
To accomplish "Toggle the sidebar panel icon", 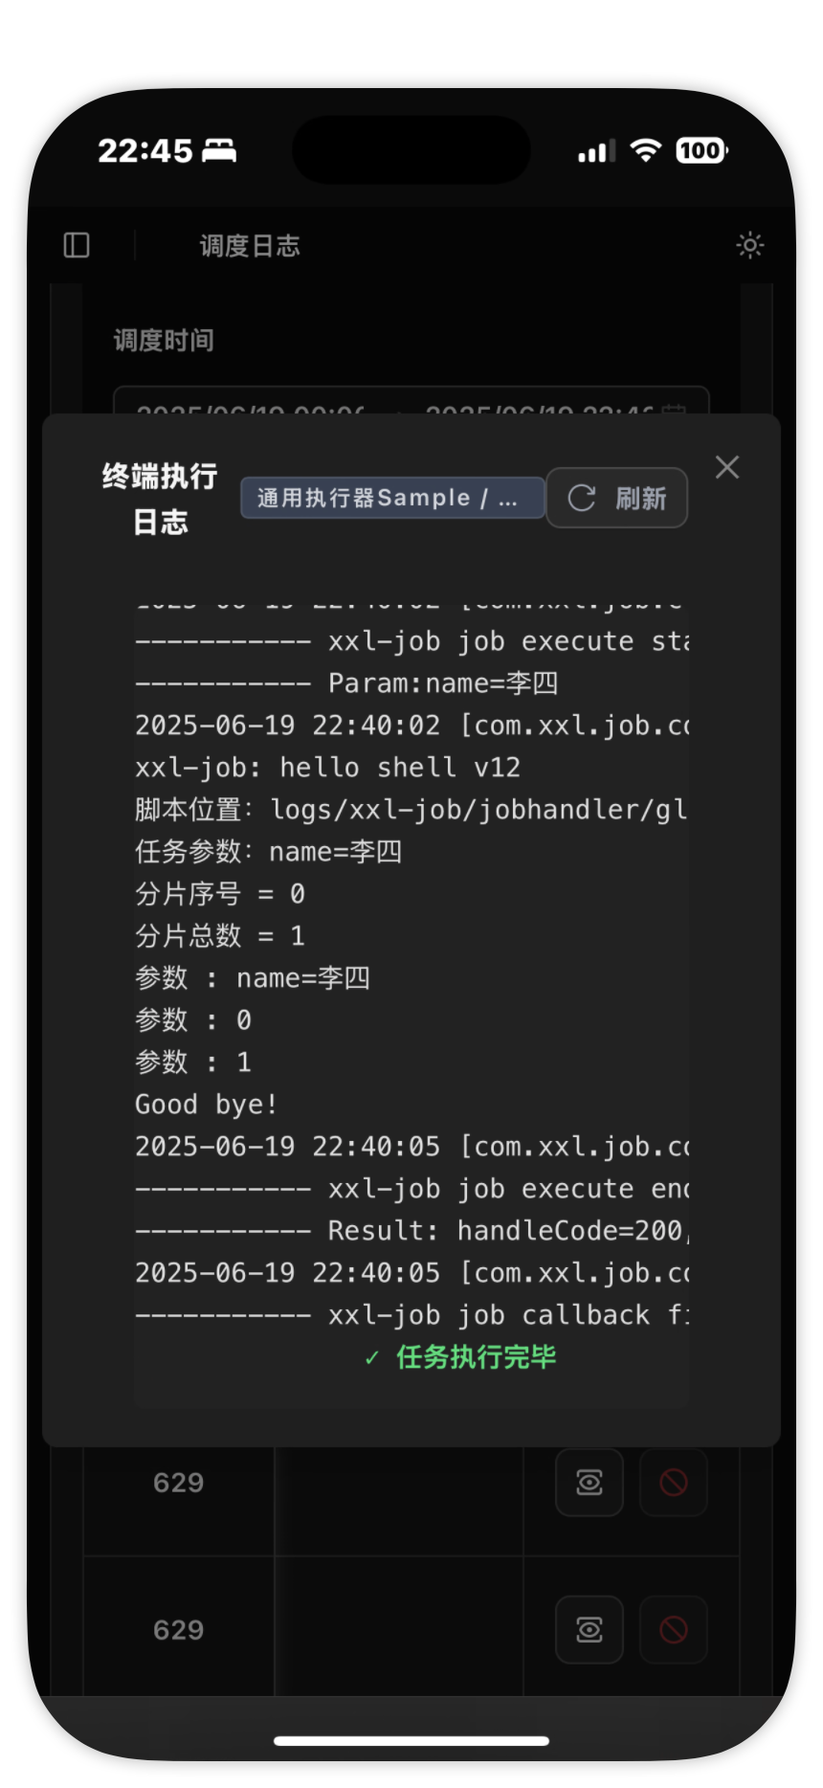I will 77,246.
